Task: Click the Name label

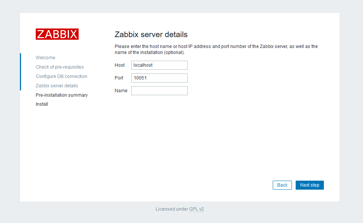Action: click(x=121, y=91)
